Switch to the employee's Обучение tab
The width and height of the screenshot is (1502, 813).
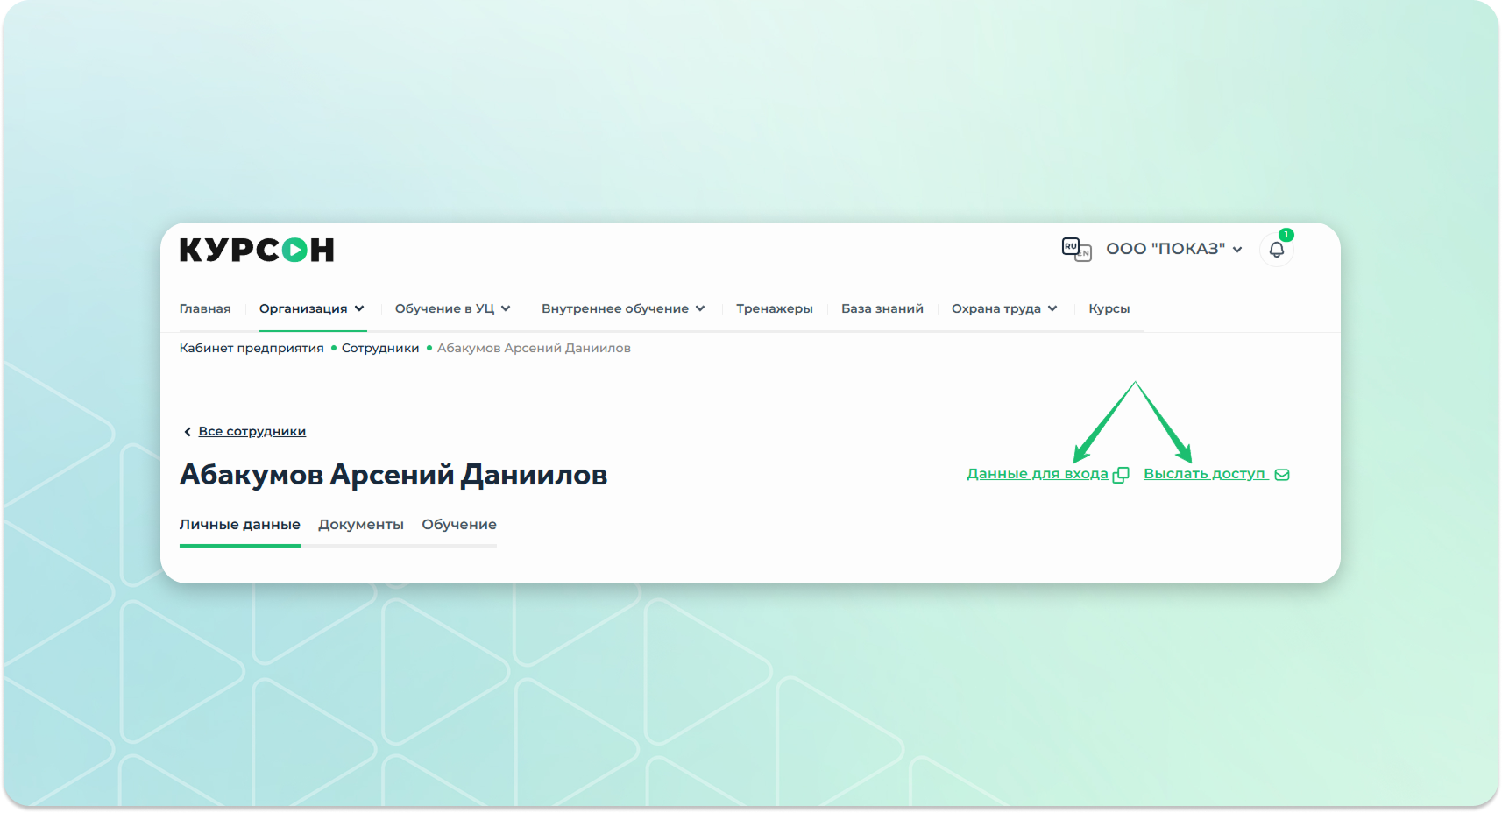458,524
